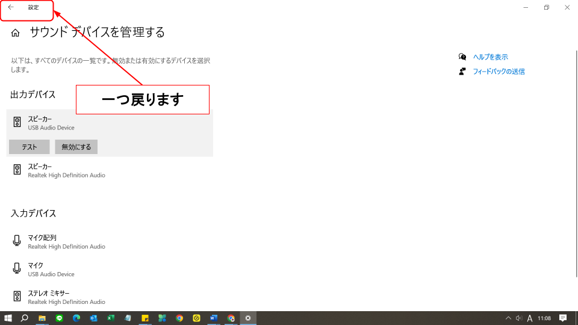This screenshot has width=578, height=325.
Task: Open Word from the taskbar
Action: point(214,318)
